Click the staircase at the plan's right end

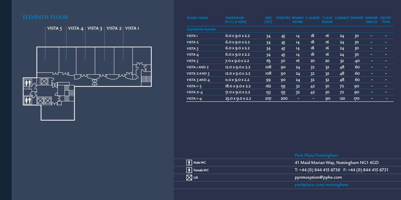[146, 79]
